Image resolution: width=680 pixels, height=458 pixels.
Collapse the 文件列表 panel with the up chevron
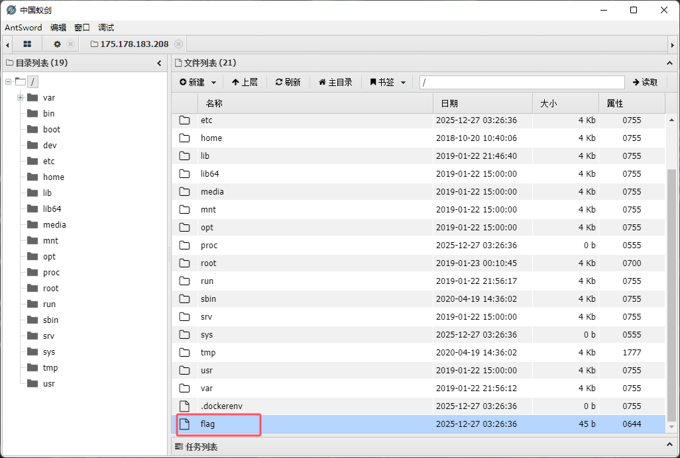(669, 63)
